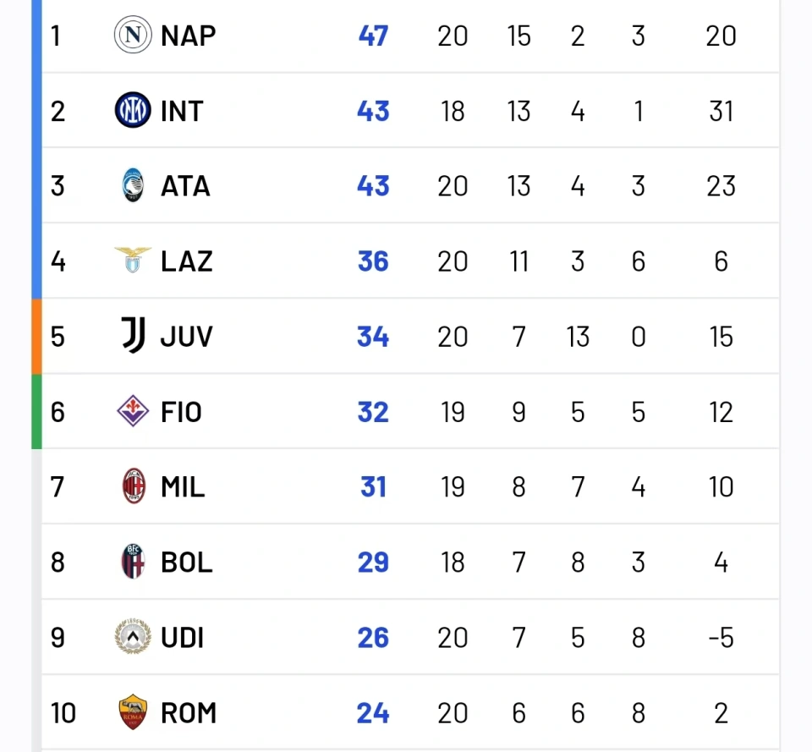Select rank number 7 for Milan row
Screen dimensions: 812x752
[x=58, y=487]
